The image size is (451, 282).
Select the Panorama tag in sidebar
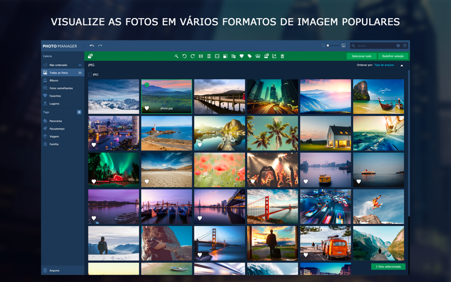pos(55,121)
